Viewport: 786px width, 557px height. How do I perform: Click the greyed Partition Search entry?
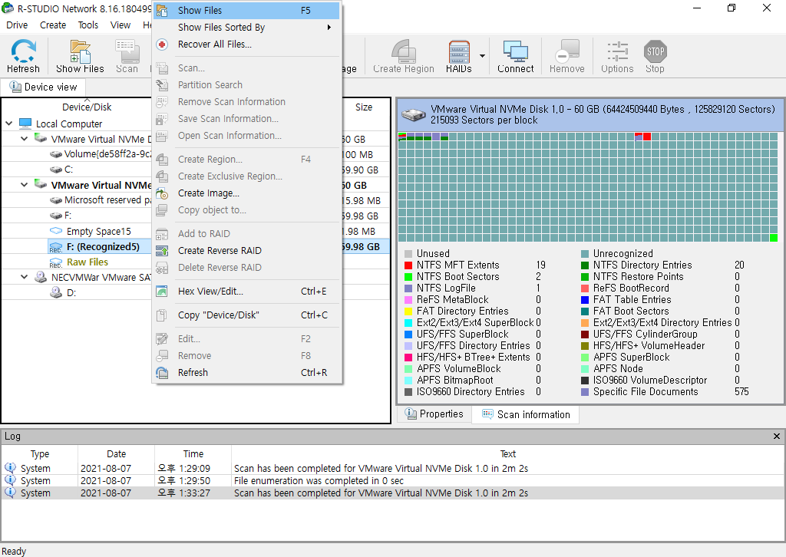(x=247, y=84)
